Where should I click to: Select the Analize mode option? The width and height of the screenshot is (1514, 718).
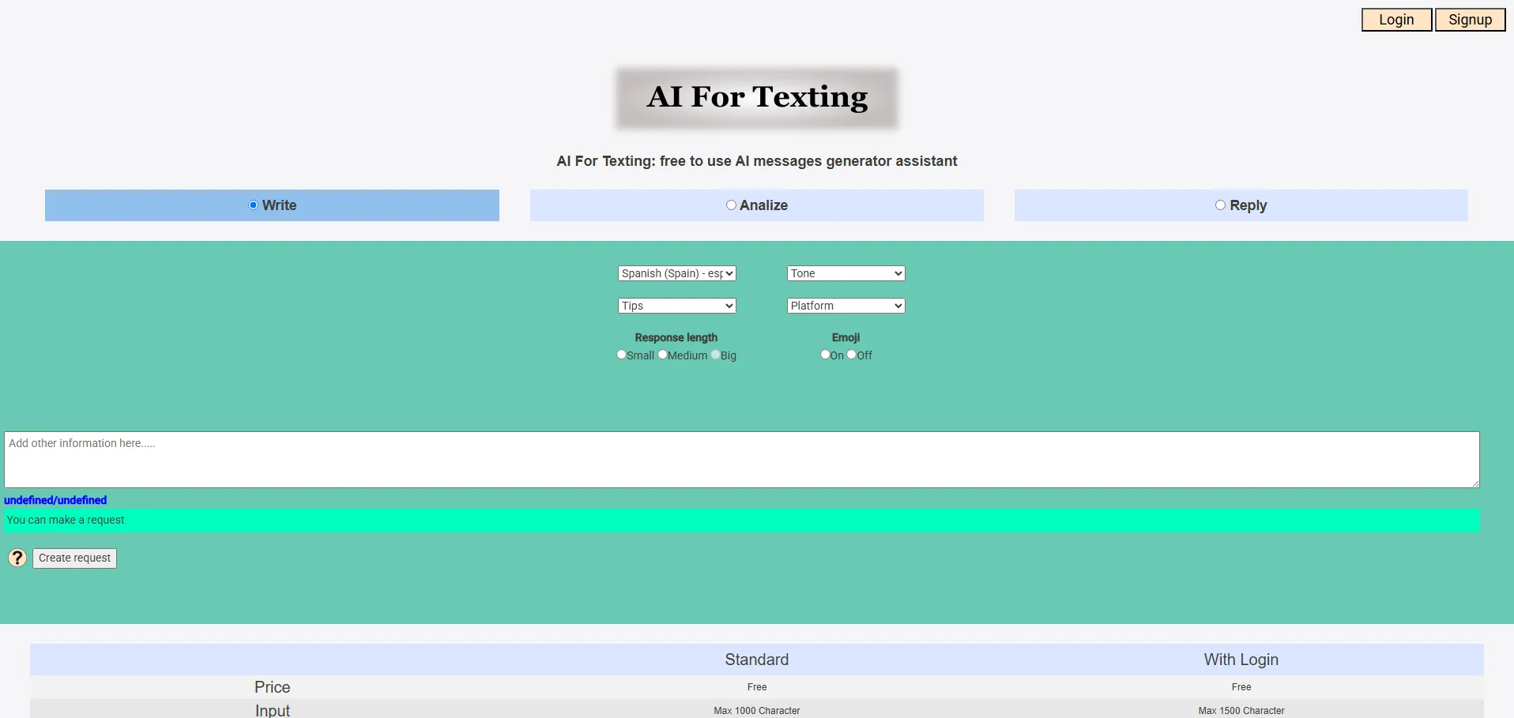[x=731, y=205]
